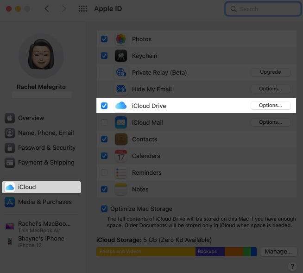The height and width of the screenshot is (273, 303).
Task: Uncheck the Contacts checkbox
Action: [104, 139]
